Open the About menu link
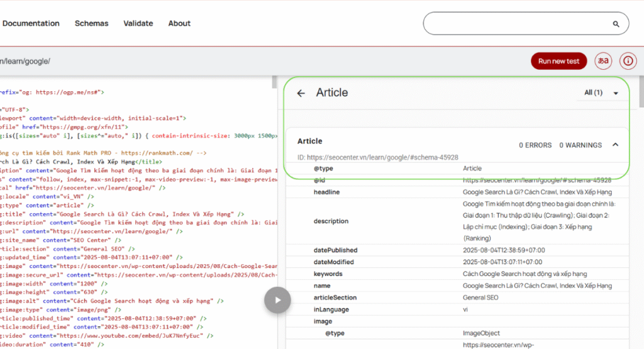644x349 pixels. [179, 23]
